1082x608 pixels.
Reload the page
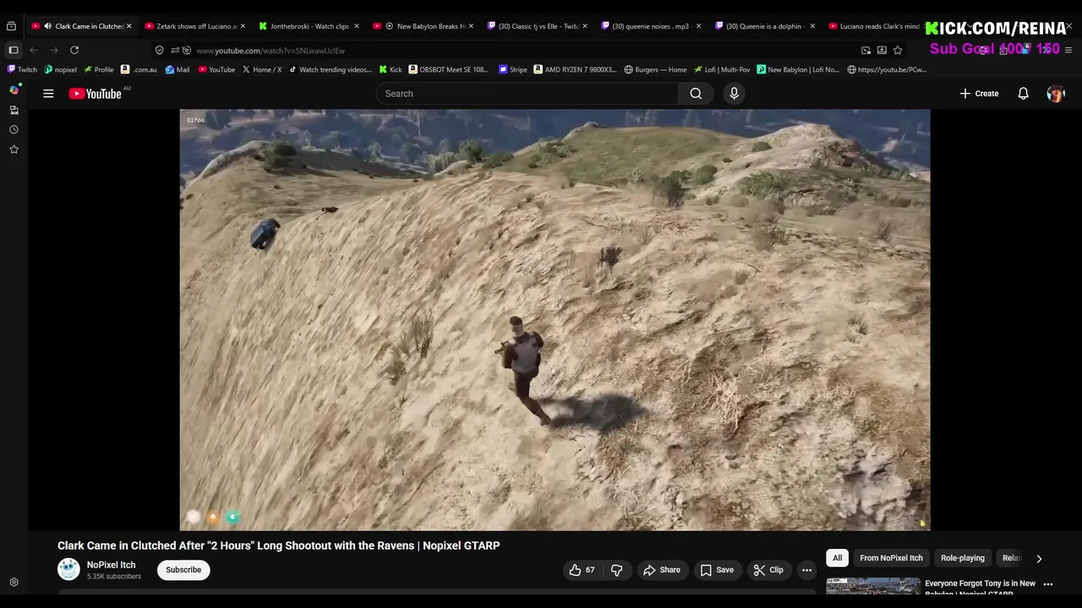74,51
